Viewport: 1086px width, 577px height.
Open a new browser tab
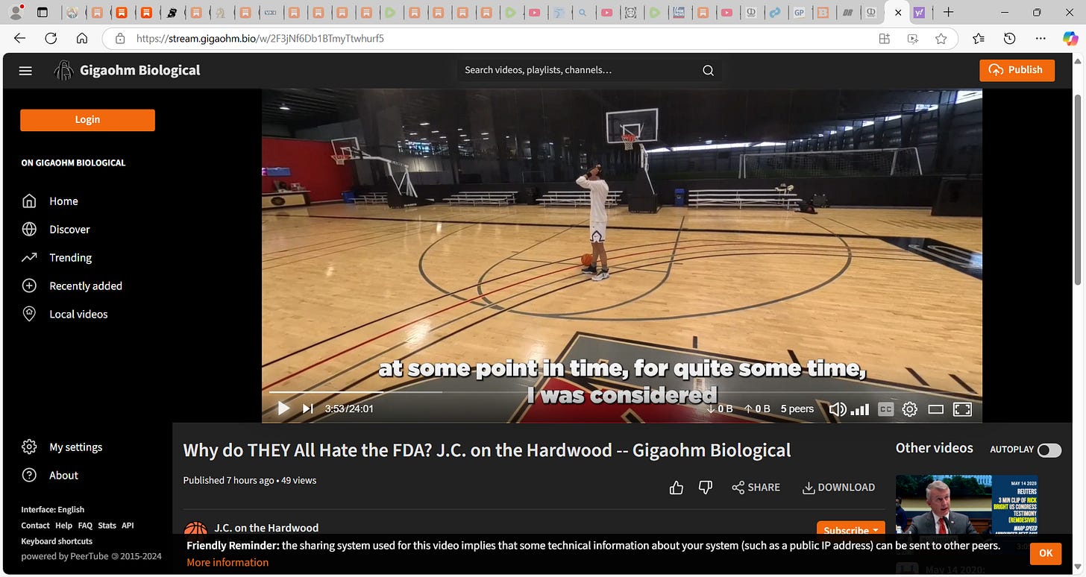[948, 13]
